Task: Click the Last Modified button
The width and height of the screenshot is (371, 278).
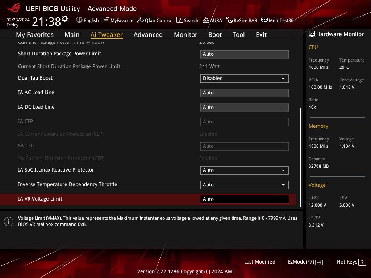Action: 259,262
